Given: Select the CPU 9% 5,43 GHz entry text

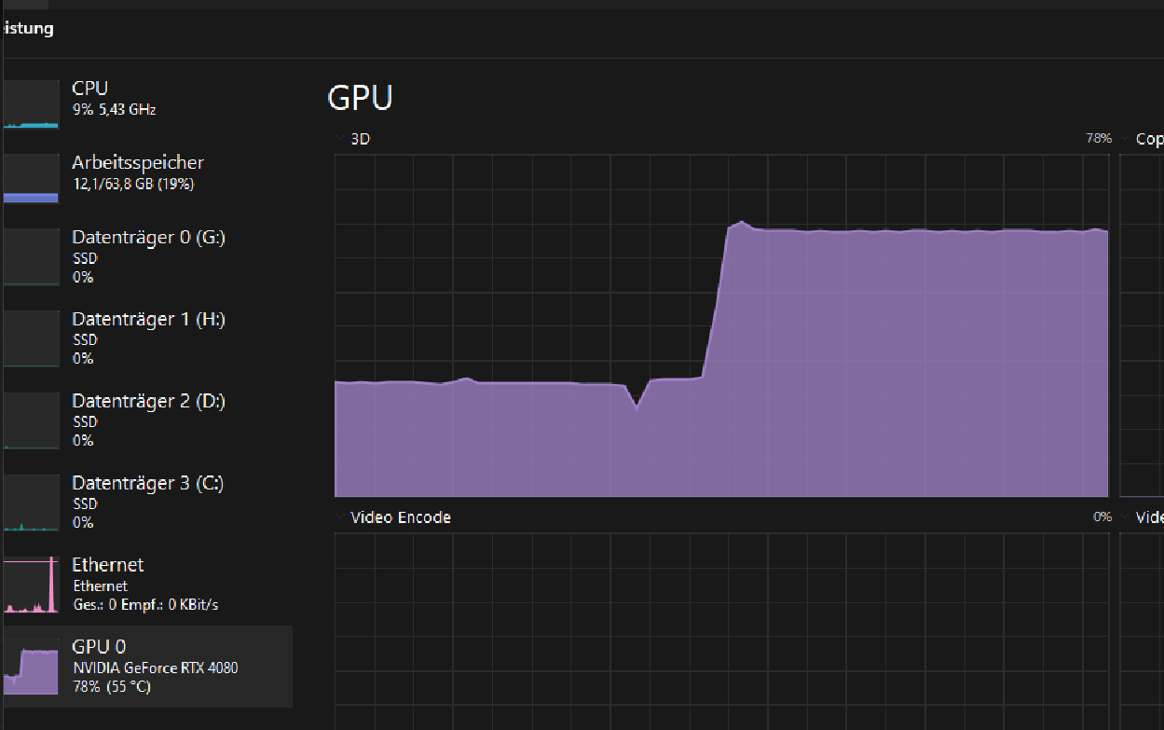Looking at the screenshot, I should pyautogui.click(x=114, y=110).
